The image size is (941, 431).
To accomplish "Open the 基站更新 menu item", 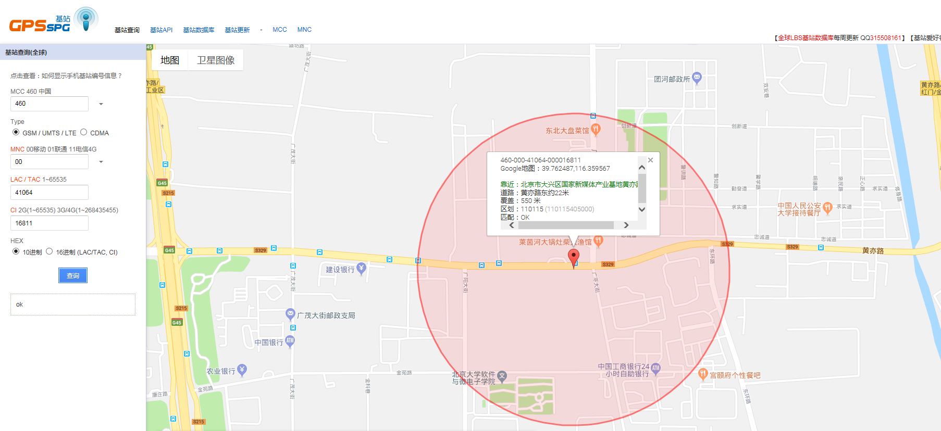I will pos(237,30).
